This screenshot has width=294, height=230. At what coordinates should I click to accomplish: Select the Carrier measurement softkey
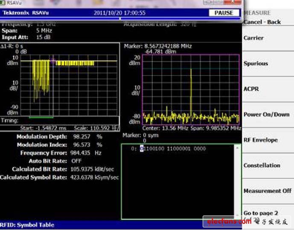coord(253,38)
